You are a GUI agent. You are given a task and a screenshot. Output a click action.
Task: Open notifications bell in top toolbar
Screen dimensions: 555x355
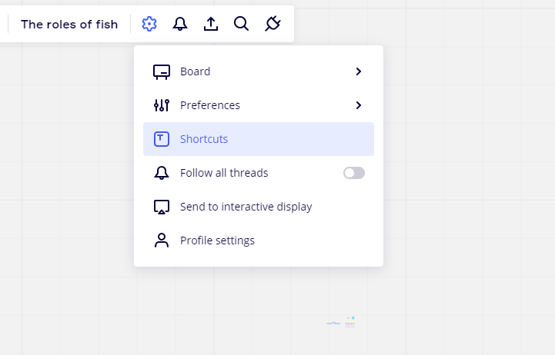click(180, 24)
